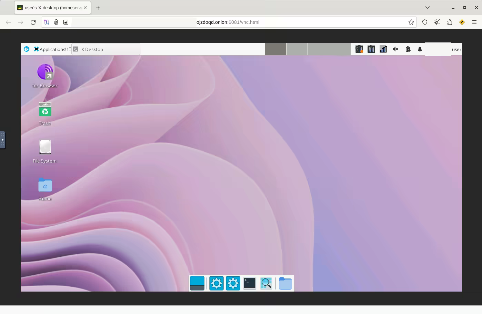Expand the noVNC control bar handle
Image resolution: width=482 pixels, height=314 pixels.
click(x=2, y=140)
